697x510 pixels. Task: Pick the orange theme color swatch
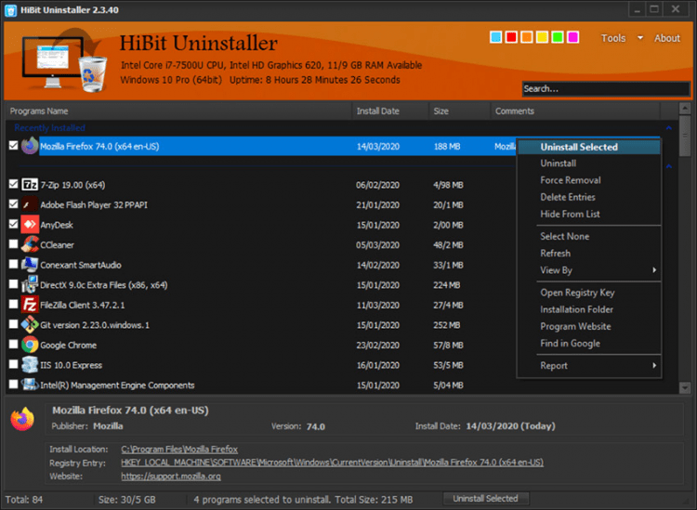click(x=527, y=37)
